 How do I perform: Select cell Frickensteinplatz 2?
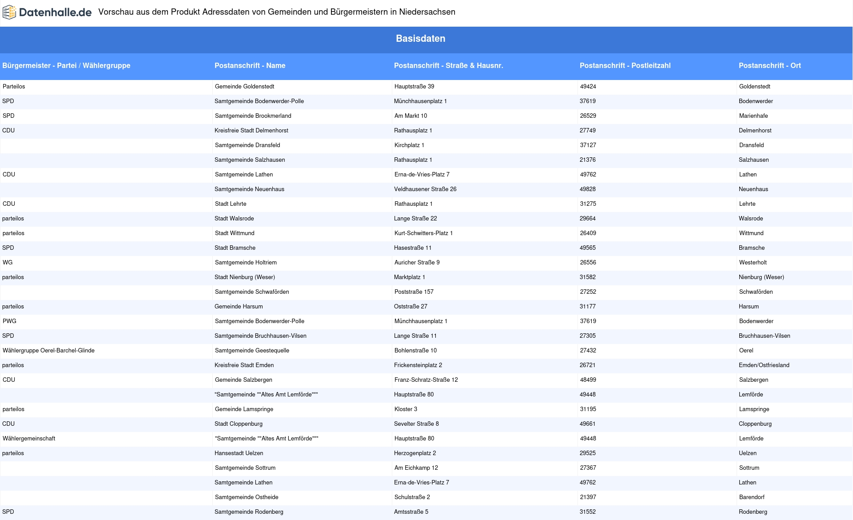pyautogui.click(x=418, y=365)
